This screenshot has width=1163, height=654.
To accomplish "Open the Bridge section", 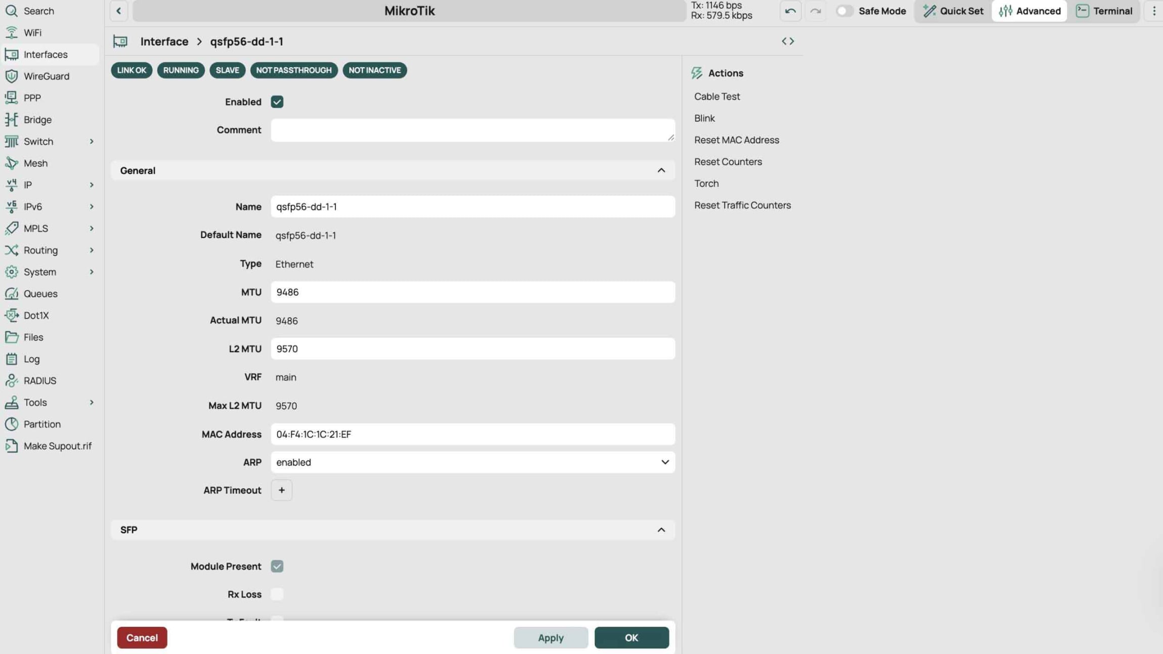I will 36,119.
